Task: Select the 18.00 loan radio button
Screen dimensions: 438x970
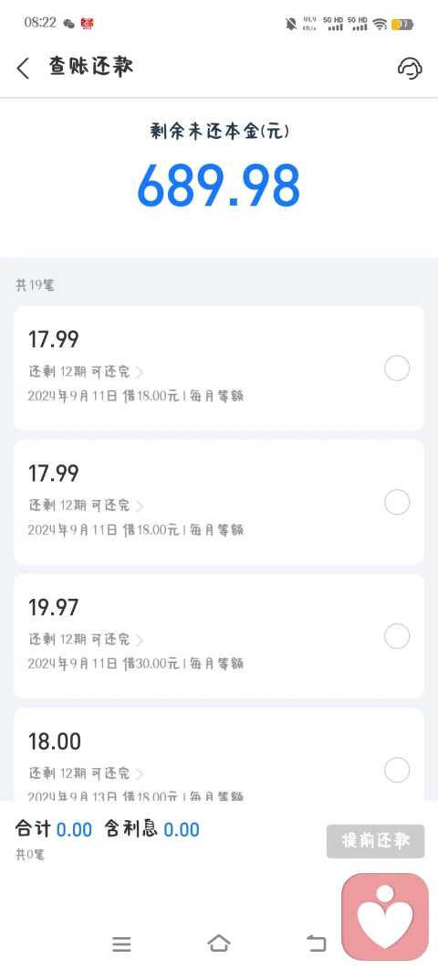Action: 397,770
